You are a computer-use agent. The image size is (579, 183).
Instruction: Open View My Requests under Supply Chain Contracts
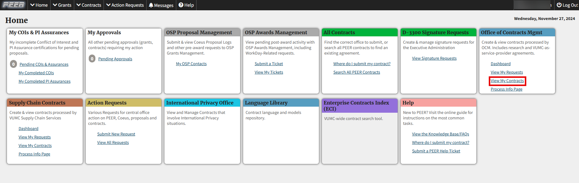[35, 137]
